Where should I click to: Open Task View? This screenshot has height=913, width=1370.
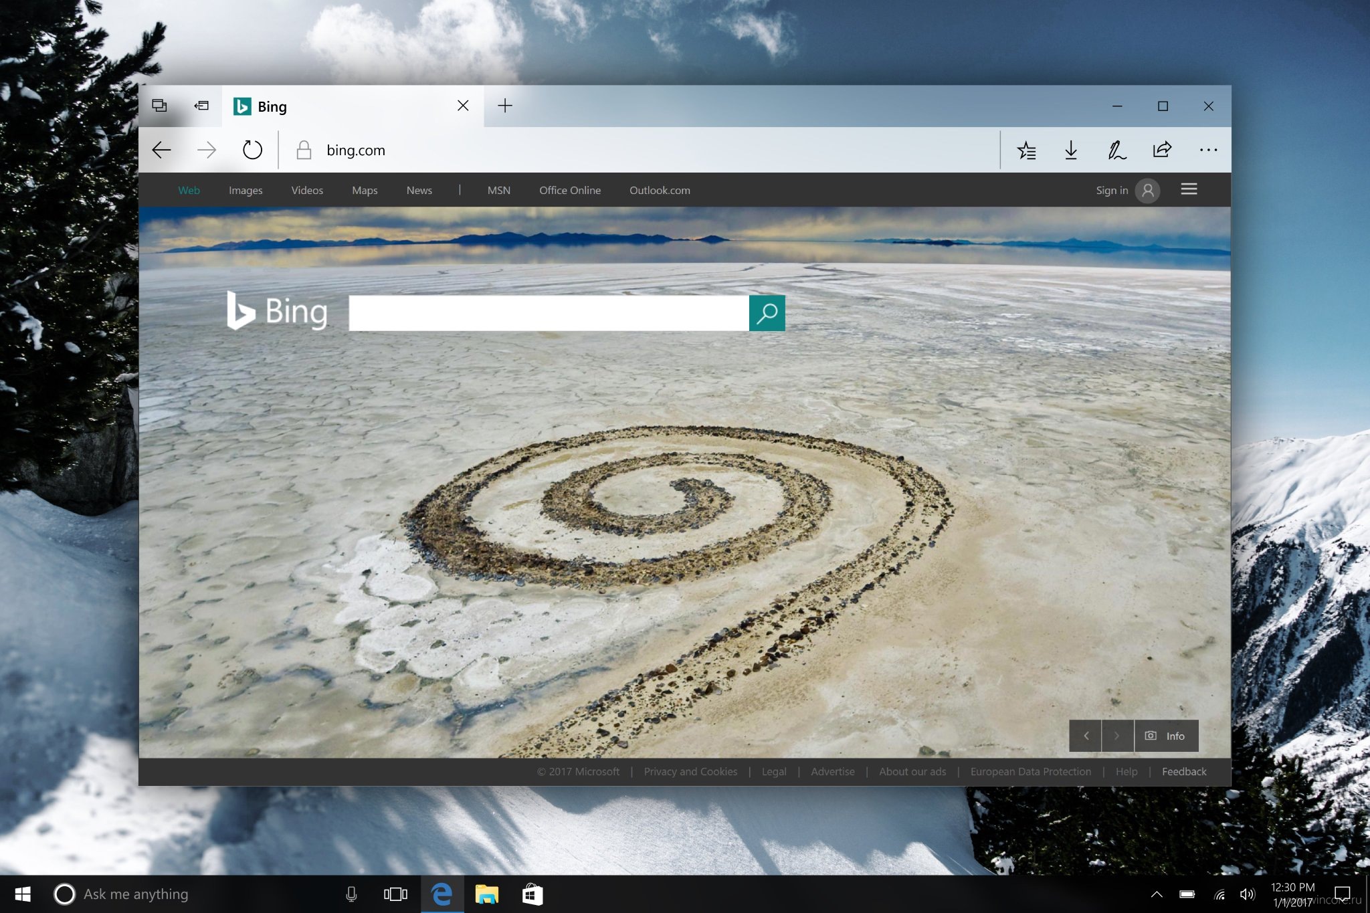[395, 894]
